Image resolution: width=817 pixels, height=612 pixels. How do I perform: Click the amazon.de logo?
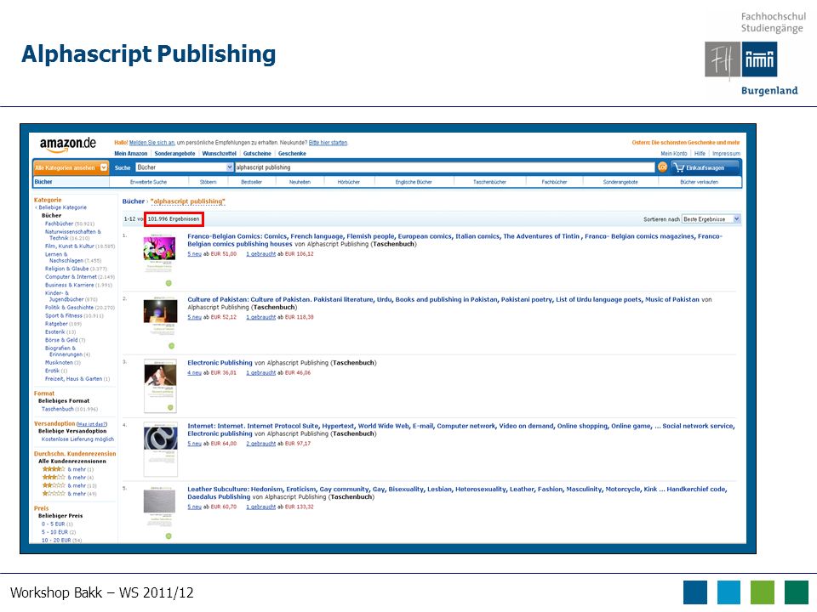coord(68,144)
